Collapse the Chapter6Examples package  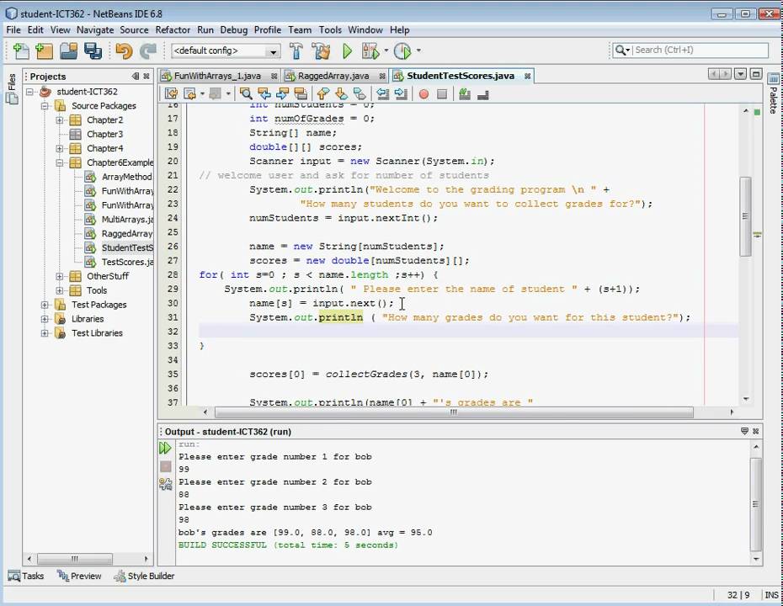60,162
